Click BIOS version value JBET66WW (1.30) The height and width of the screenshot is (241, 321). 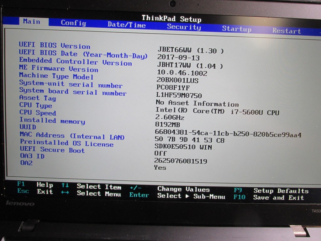click(191, 50)
